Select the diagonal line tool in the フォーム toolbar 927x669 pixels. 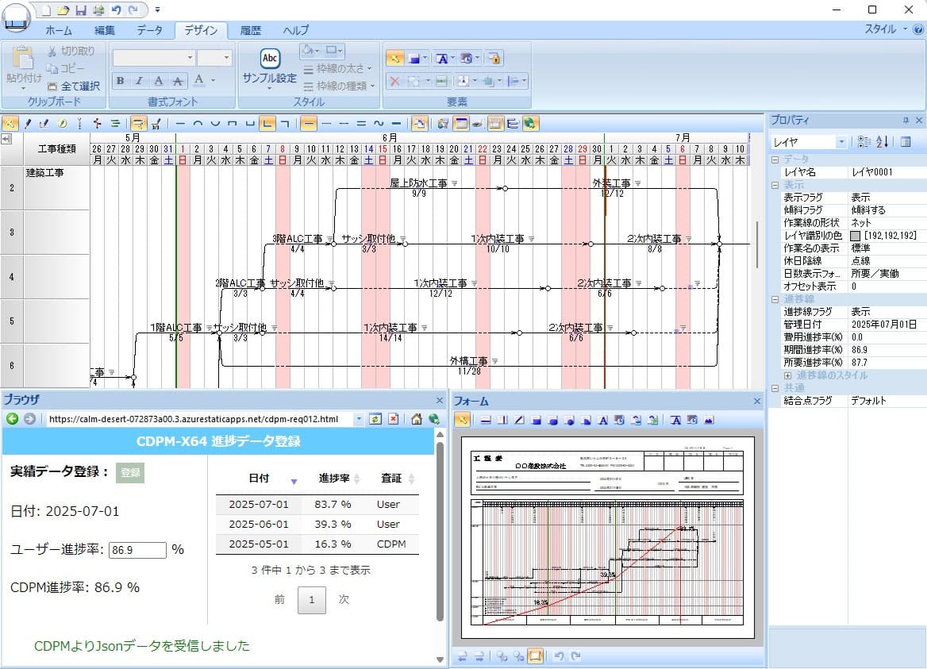pos(519,420)
